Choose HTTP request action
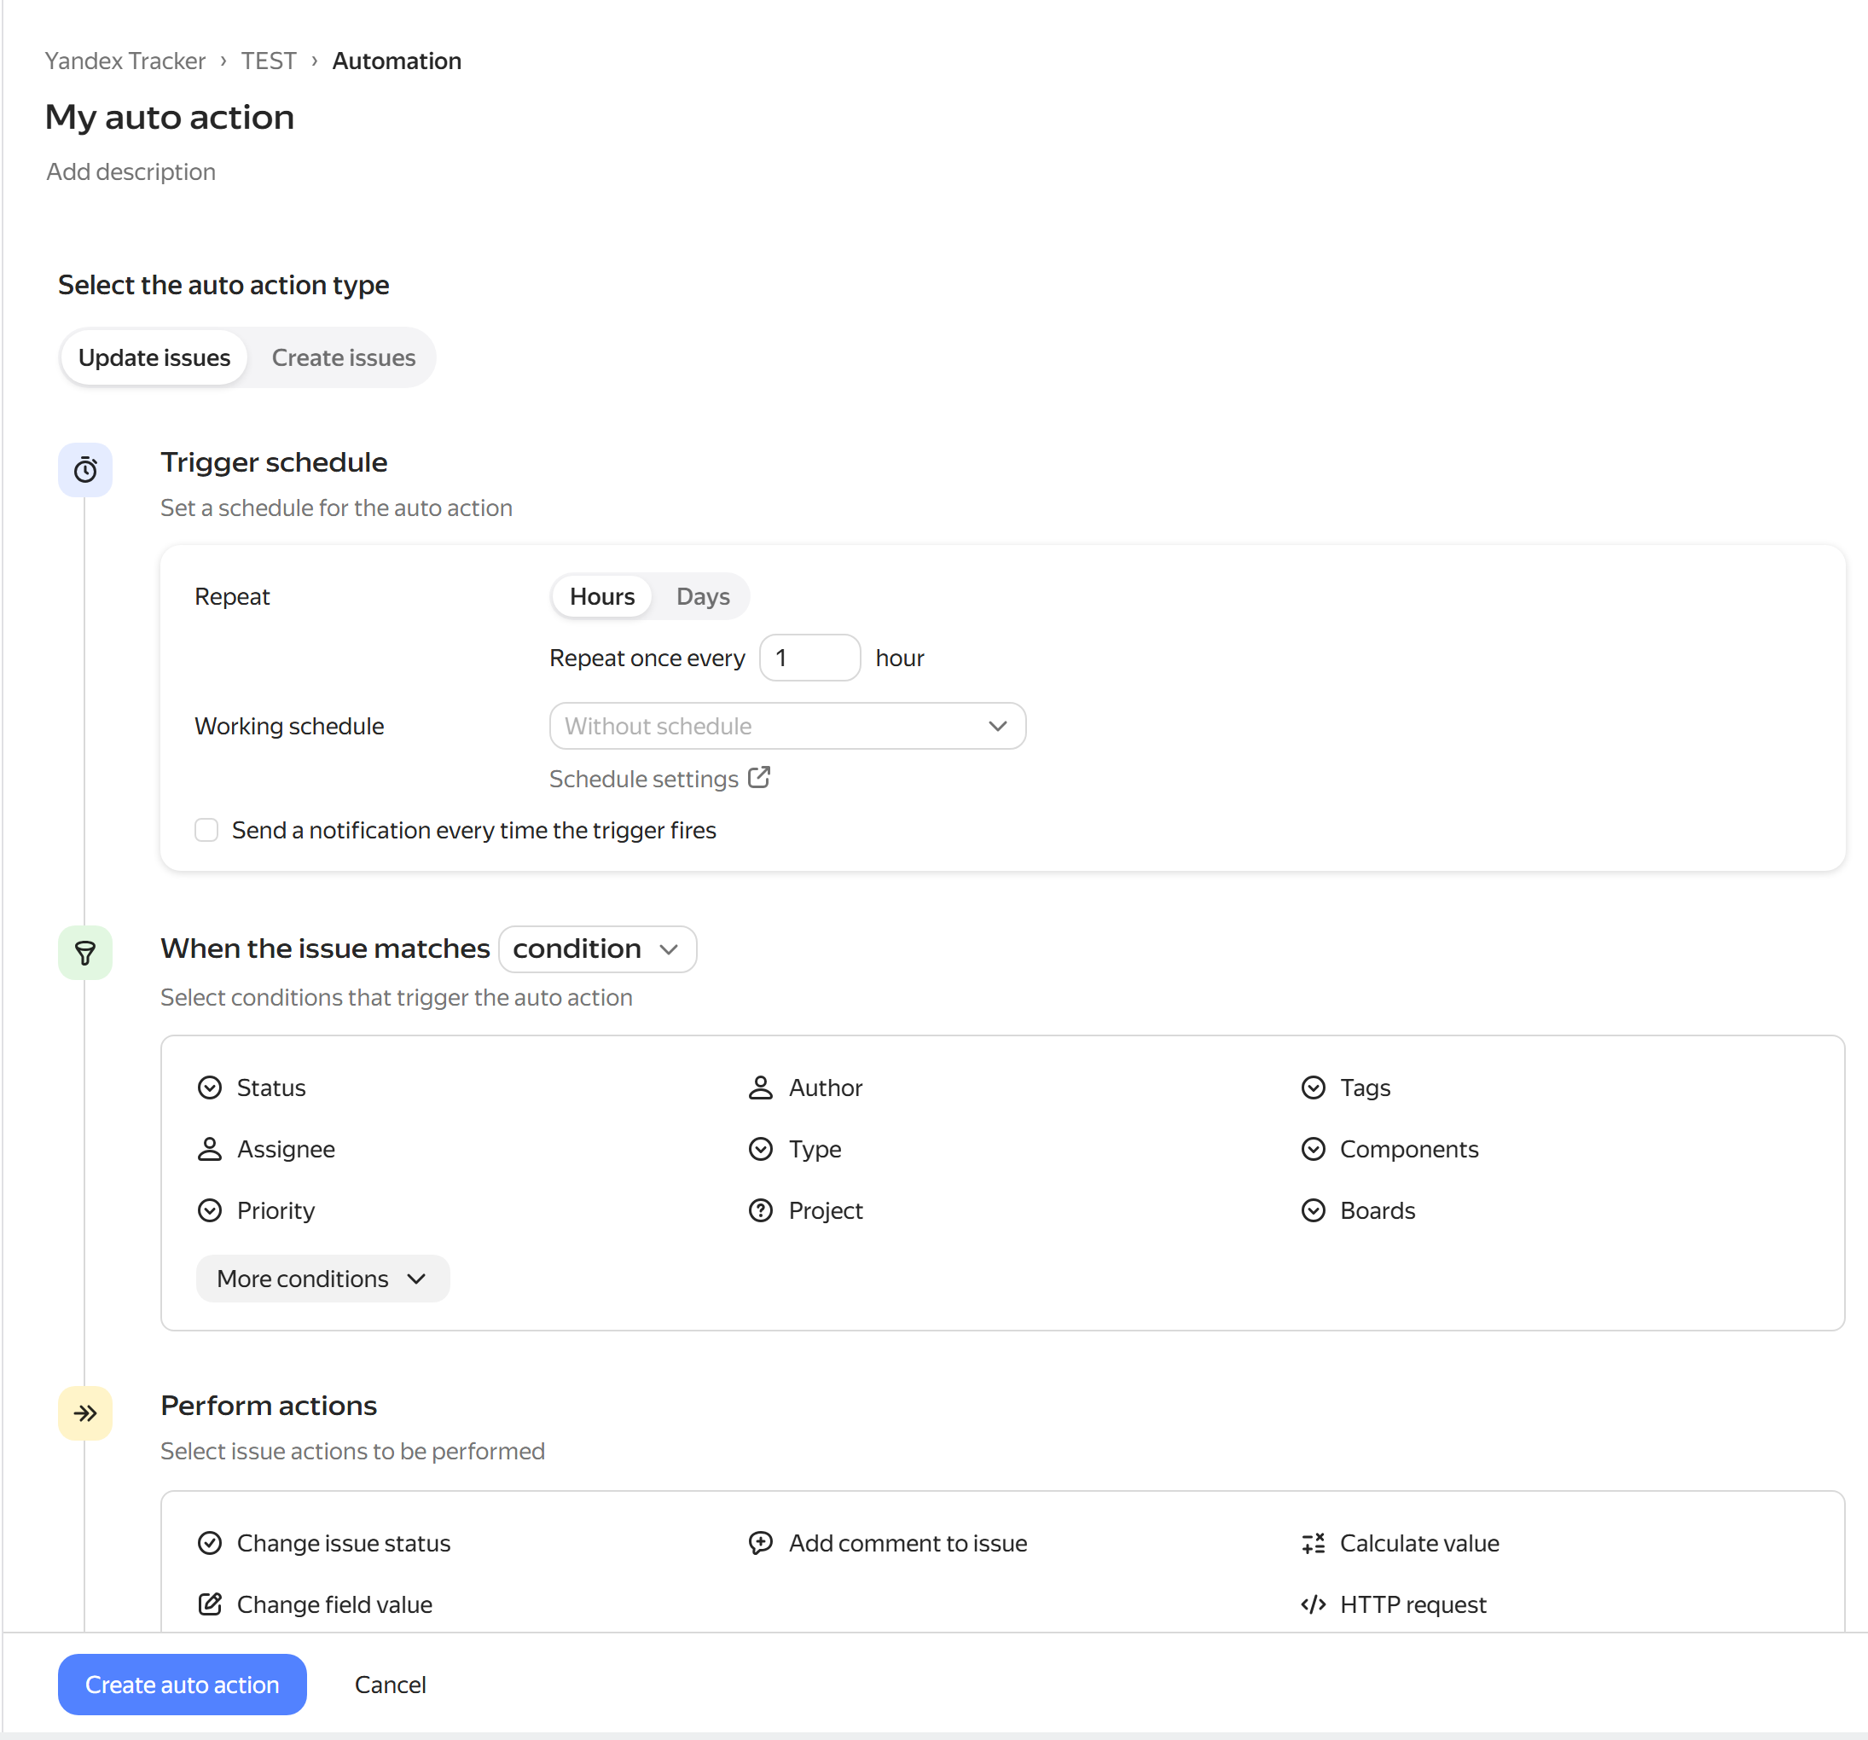This screenshot has height=1740, width=1868. (x=1394, y=1604)
